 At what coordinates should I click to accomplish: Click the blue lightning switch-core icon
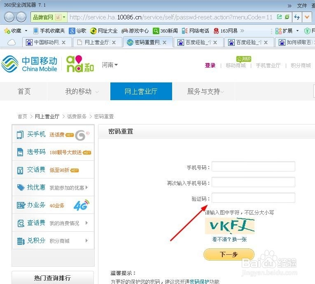click(296, 17)
